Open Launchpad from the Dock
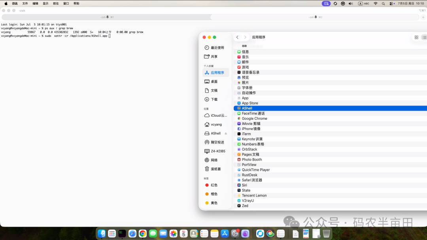This screenshot has width=427, height=240. pyautogui.click(x=112, y=233)
